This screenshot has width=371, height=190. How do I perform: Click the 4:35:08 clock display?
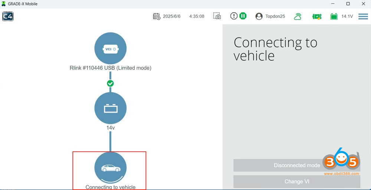[x=197, y=17]
